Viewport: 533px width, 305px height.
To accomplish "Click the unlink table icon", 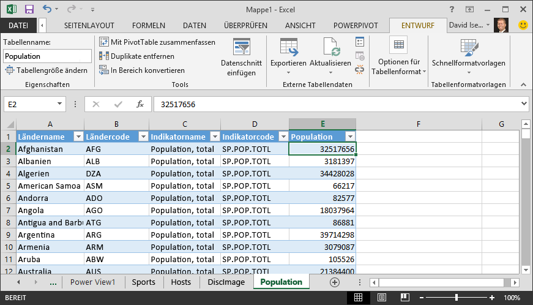I will 360,69.
